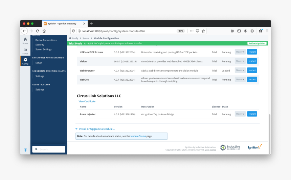Close the Ignition Gateway tab
Screen dimensions: 291x180
tap(84, 24)
